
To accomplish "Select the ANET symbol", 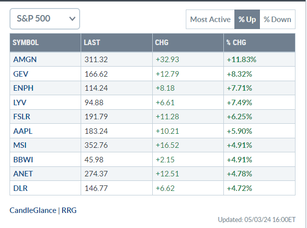I will tap(24, 174).
